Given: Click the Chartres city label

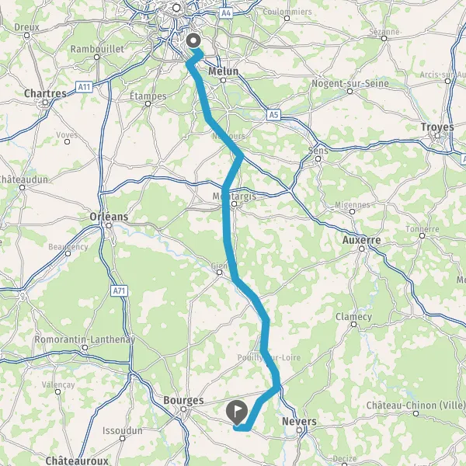Looking at the screenshot, I should 45,93.
